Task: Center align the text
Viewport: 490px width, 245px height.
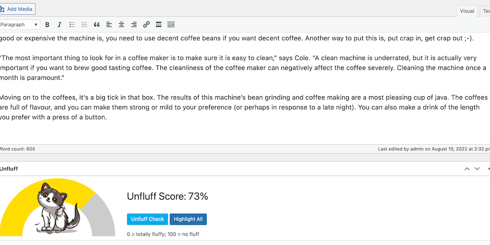Action: 122,24
